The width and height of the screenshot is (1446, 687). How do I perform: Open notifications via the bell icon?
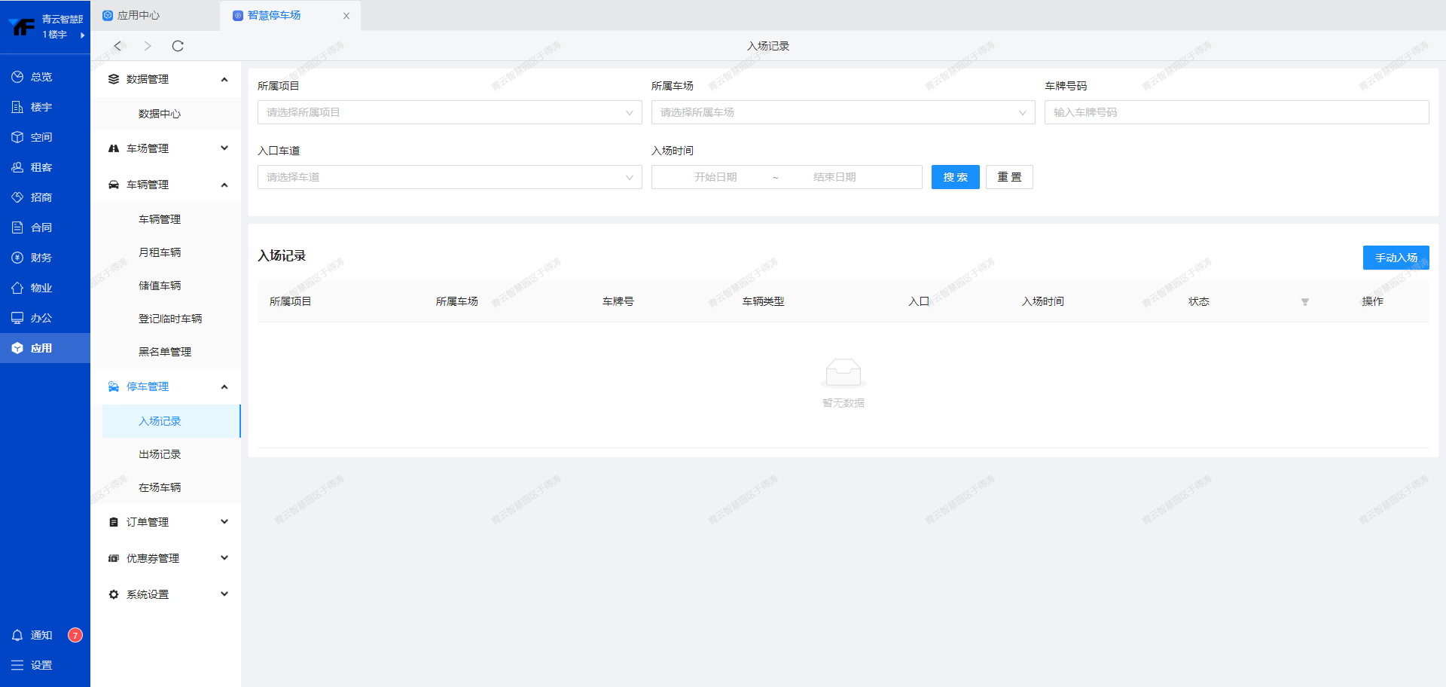click(17, 635)
